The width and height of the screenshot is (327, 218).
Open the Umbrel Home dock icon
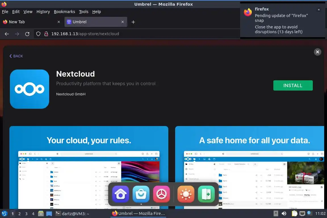121,194
